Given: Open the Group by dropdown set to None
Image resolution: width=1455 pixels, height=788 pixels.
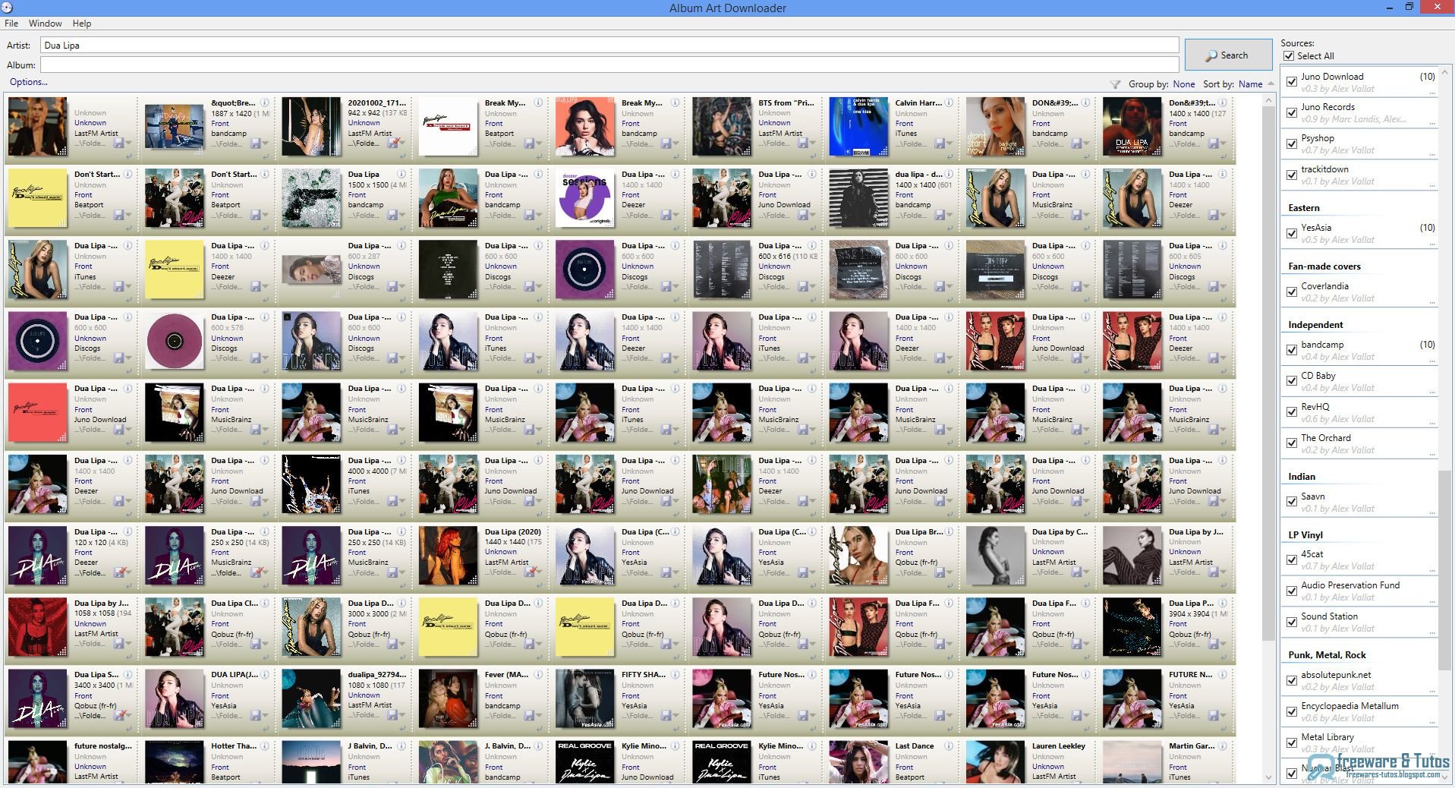Looking at the screenshot, I should [x=1183, y=84].
